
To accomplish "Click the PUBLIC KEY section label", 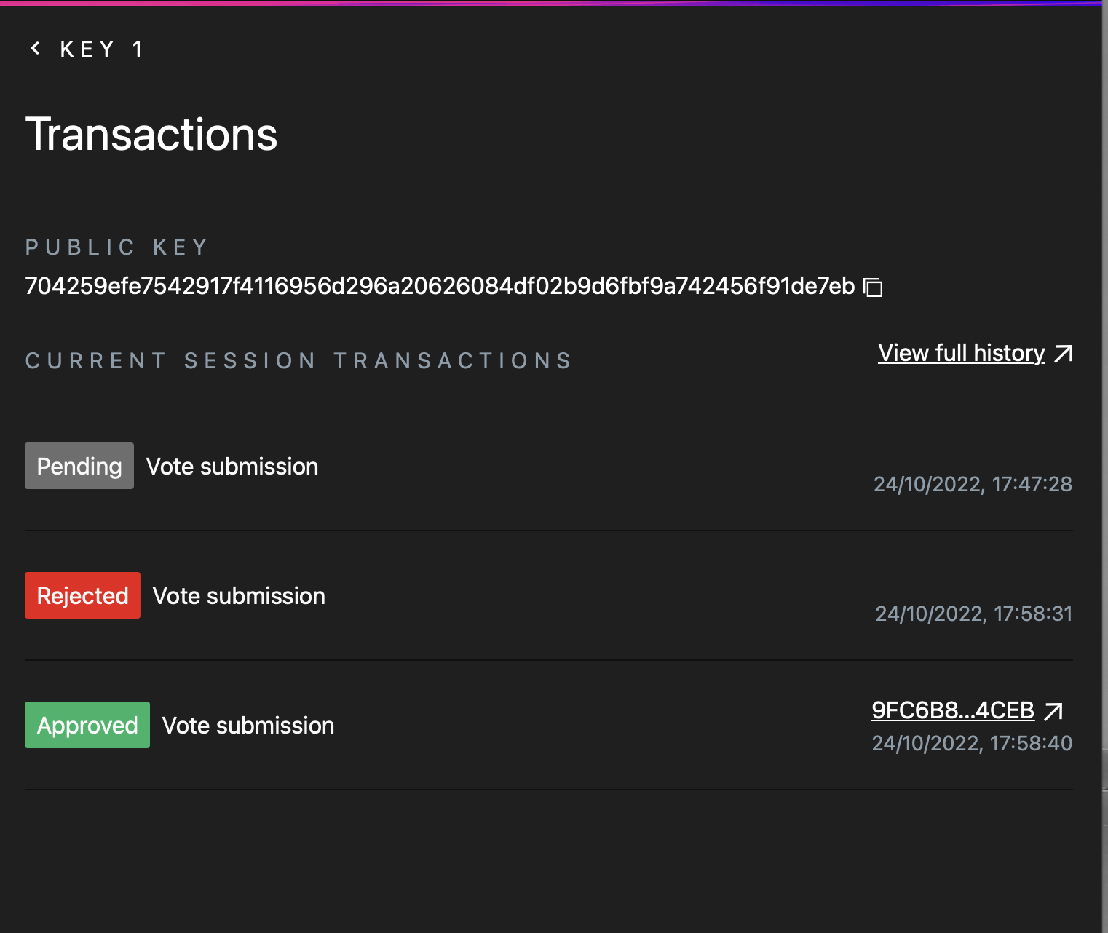I will point(116,247).
